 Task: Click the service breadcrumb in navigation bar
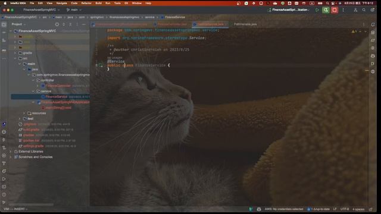(x=149, y=17)
